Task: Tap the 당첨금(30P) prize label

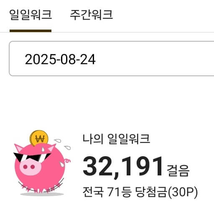Action: (x=166, y=192)
